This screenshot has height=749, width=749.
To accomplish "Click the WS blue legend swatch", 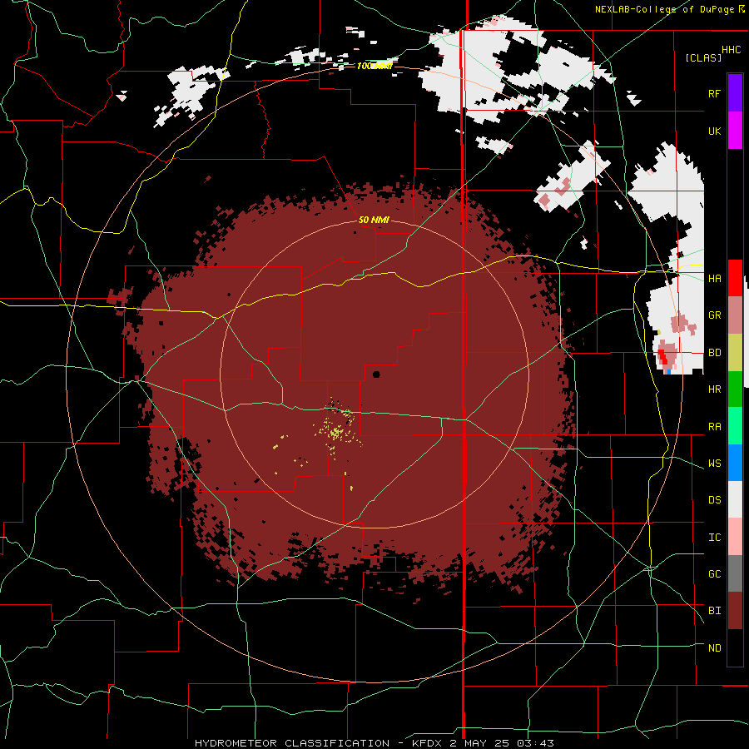I will click(x=735, y=463).
